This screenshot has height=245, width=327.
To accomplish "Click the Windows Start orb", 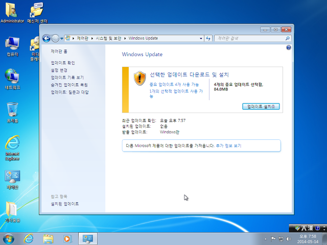I will click(x=9, y=239).
